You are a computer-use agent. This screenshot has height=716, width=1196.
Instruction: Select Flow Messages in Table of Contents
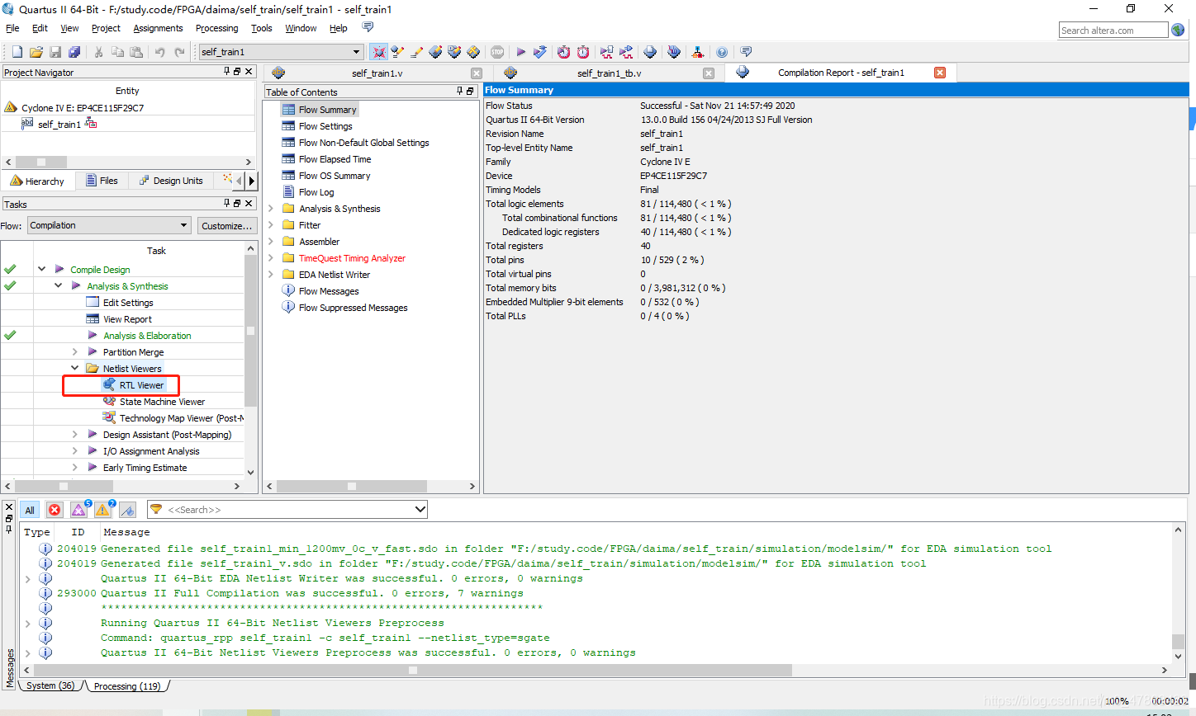pos(329,291)
